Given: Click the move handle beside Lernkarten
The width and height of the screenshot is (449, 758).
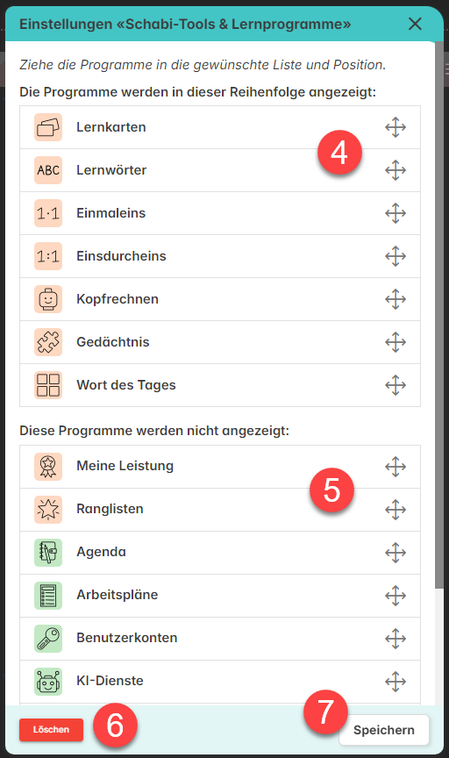Looking at the screenshot, I should (x=396, y=127).
